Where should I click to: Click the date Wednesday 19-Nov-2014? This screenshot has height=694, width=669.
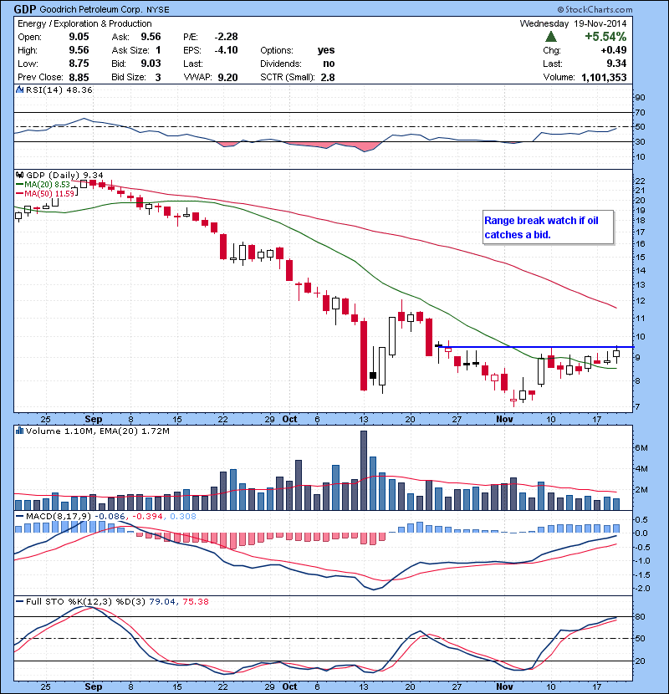(x=573, y=23)
